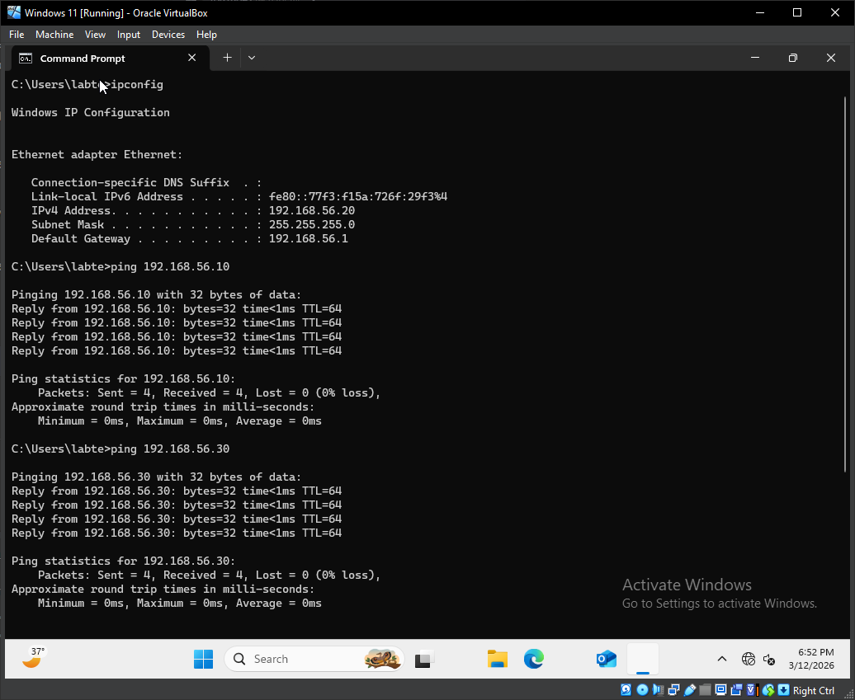
Task: Open the USB devices status icon
Action: click(x=690, y=690)
